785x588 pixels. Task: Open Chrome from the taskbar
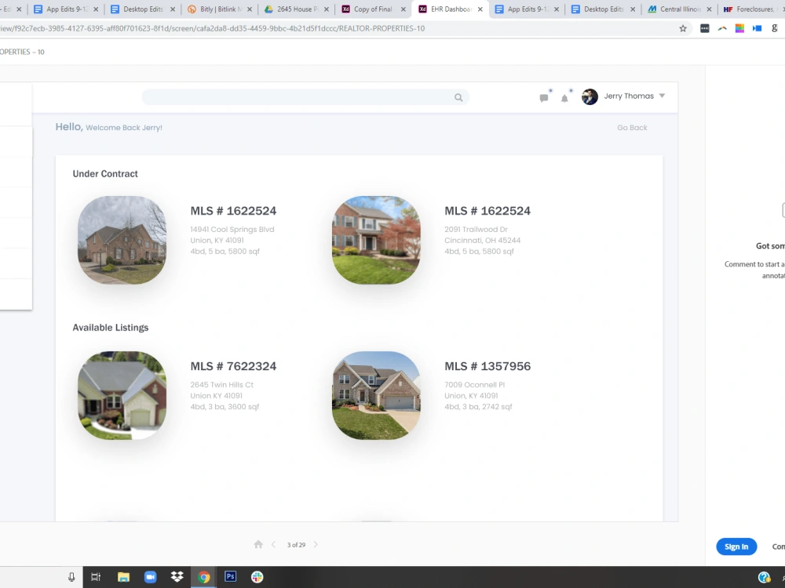click(x=204, y=577)
